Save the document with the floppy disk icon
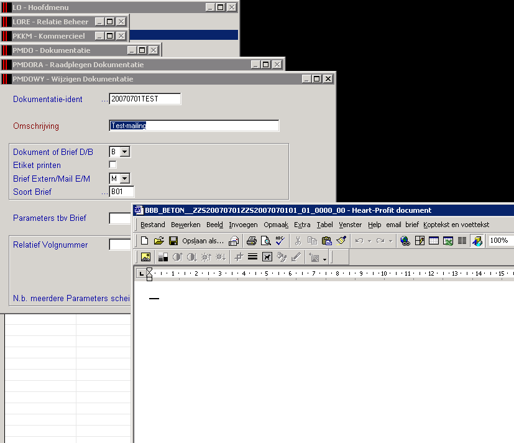The image size is (514, 443). click(x=173, y=241)
